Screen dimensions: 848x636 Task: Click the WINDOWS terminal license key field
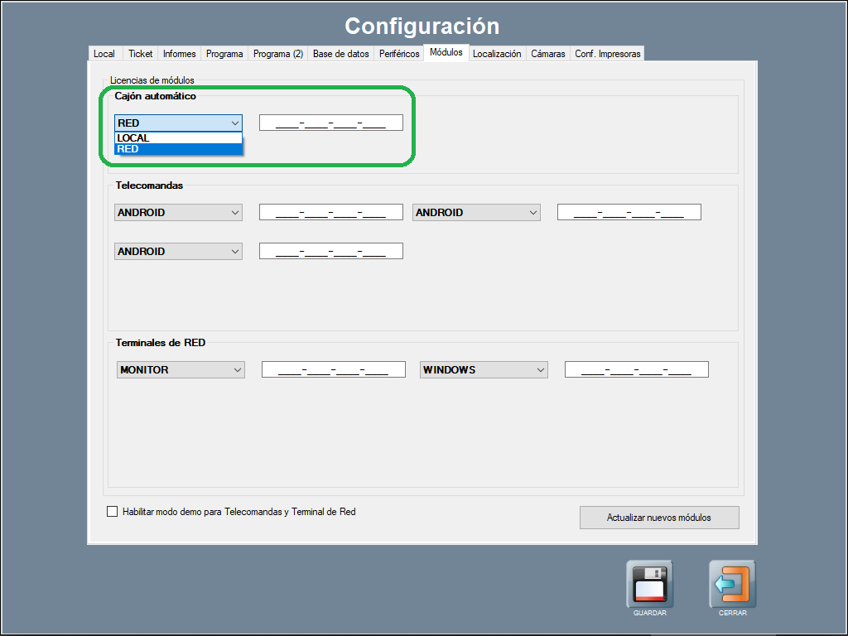click(637, 369)
